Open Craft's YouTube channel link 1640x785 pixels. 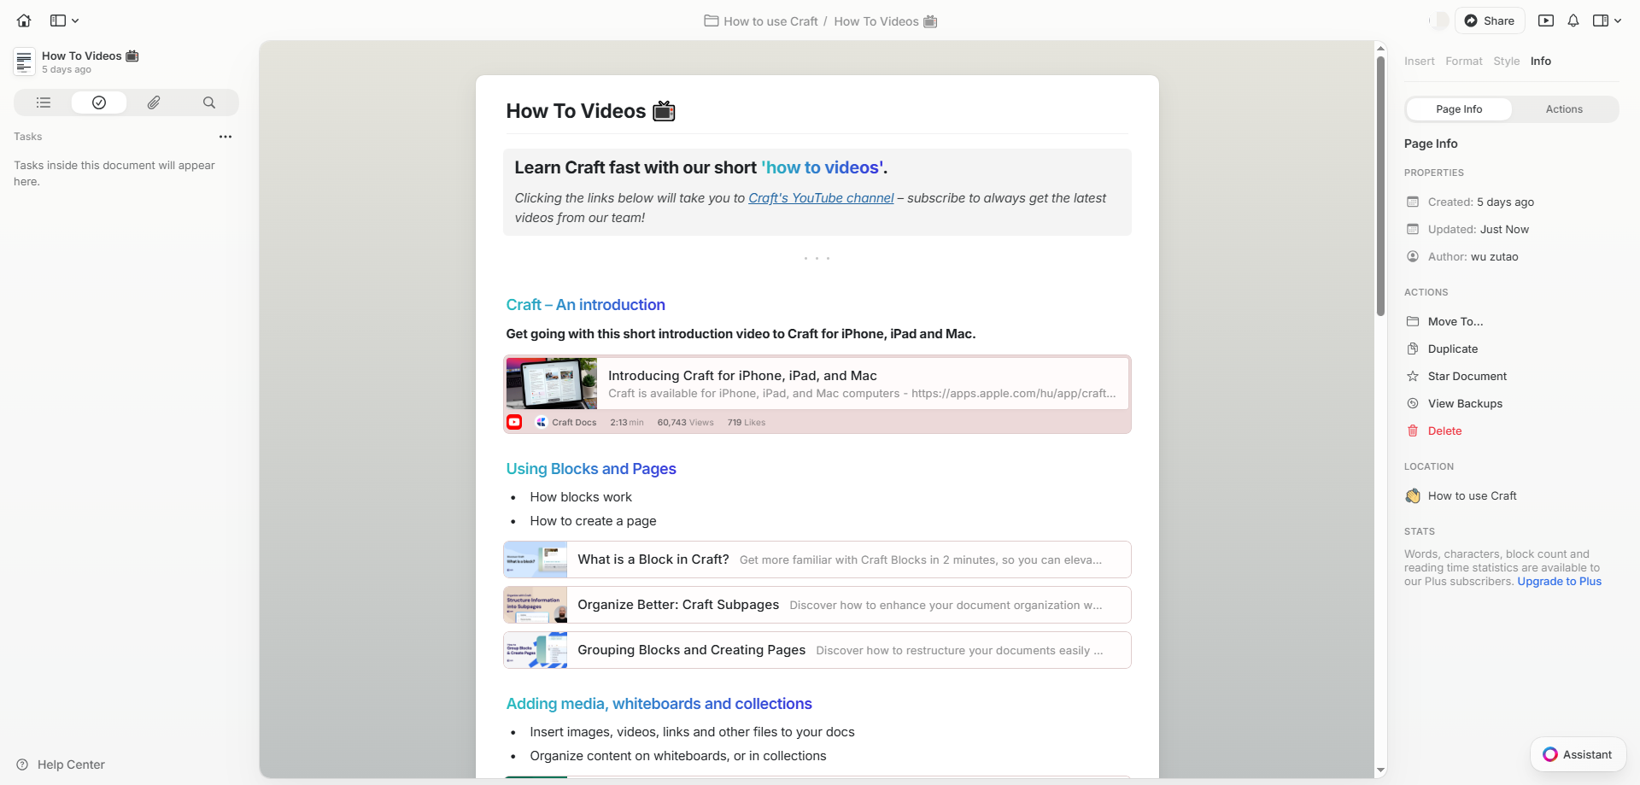coord(820,197)
